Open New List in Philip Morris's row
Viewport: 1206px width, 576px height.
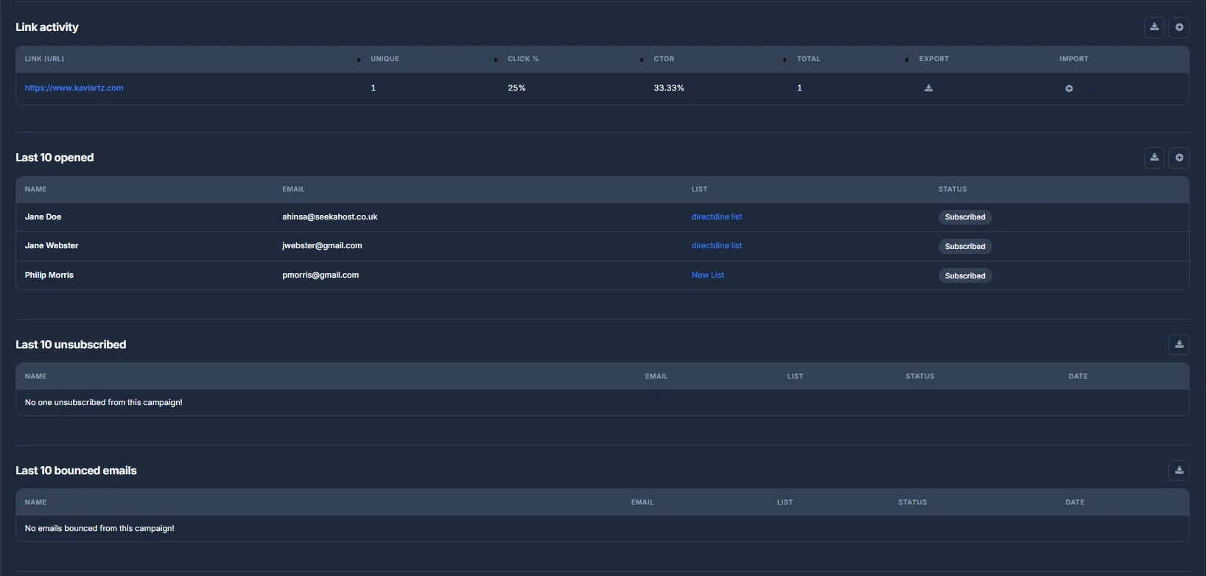click(708, 275)
